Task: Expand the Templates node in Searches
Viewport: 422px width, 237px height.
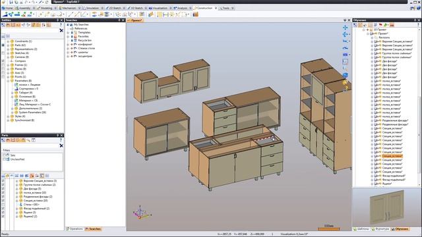Action: click(x=68, y=32)
